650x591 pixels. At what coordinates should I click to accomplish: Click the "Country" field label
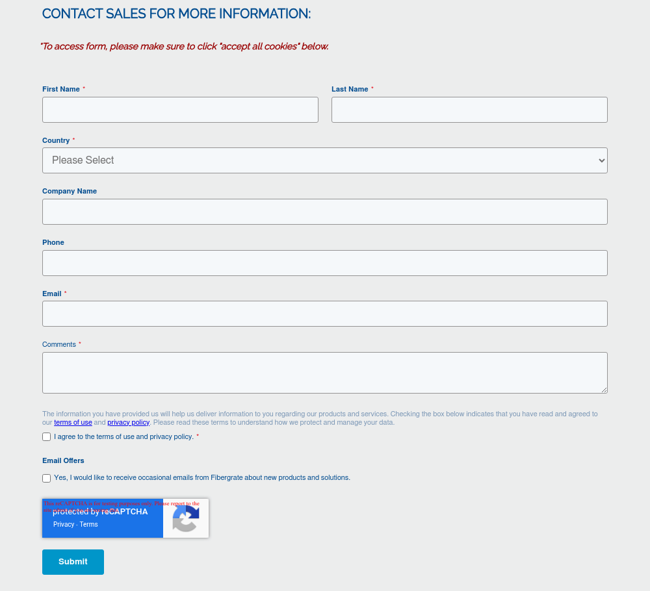tap(56, 140)
